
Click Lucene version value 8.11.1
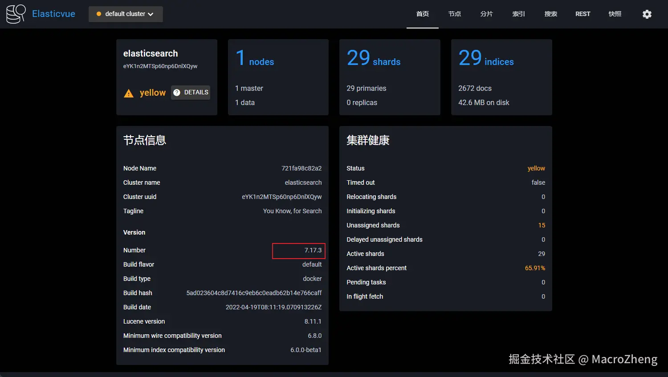pyautogui.click(x=313, y=321)
